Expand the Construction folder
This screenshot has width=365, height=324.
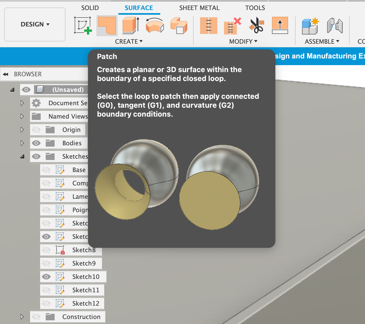tap(22, 317)
